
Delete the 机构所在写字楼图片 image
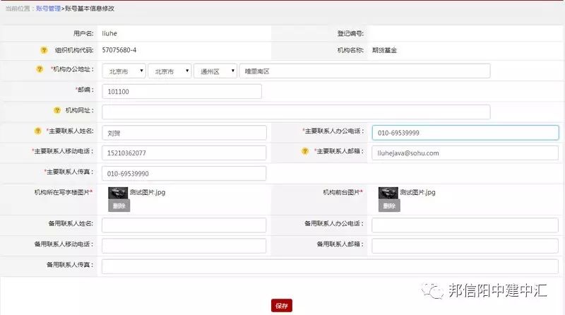pos(119,206)
